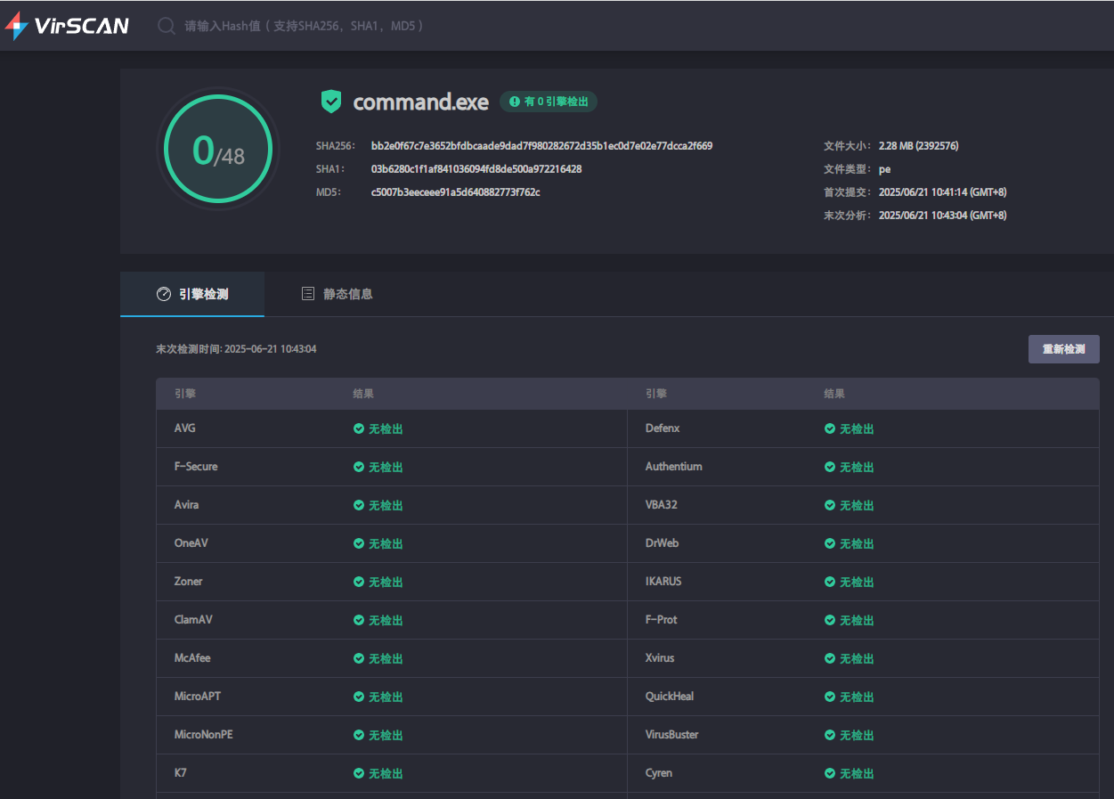Click the Avira engine name
Image resolution: width=1114 pixels, height=799 pixels.
click(187, 505)
